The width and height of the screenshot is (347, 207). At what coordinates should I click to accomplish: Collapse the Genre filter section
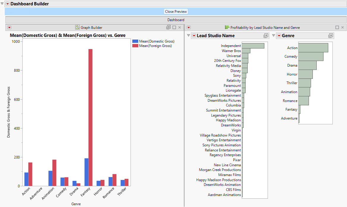[273, 35]
